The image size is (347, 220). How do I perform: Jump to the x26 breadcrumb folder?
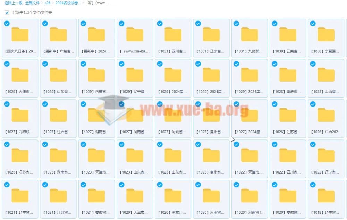48,3
